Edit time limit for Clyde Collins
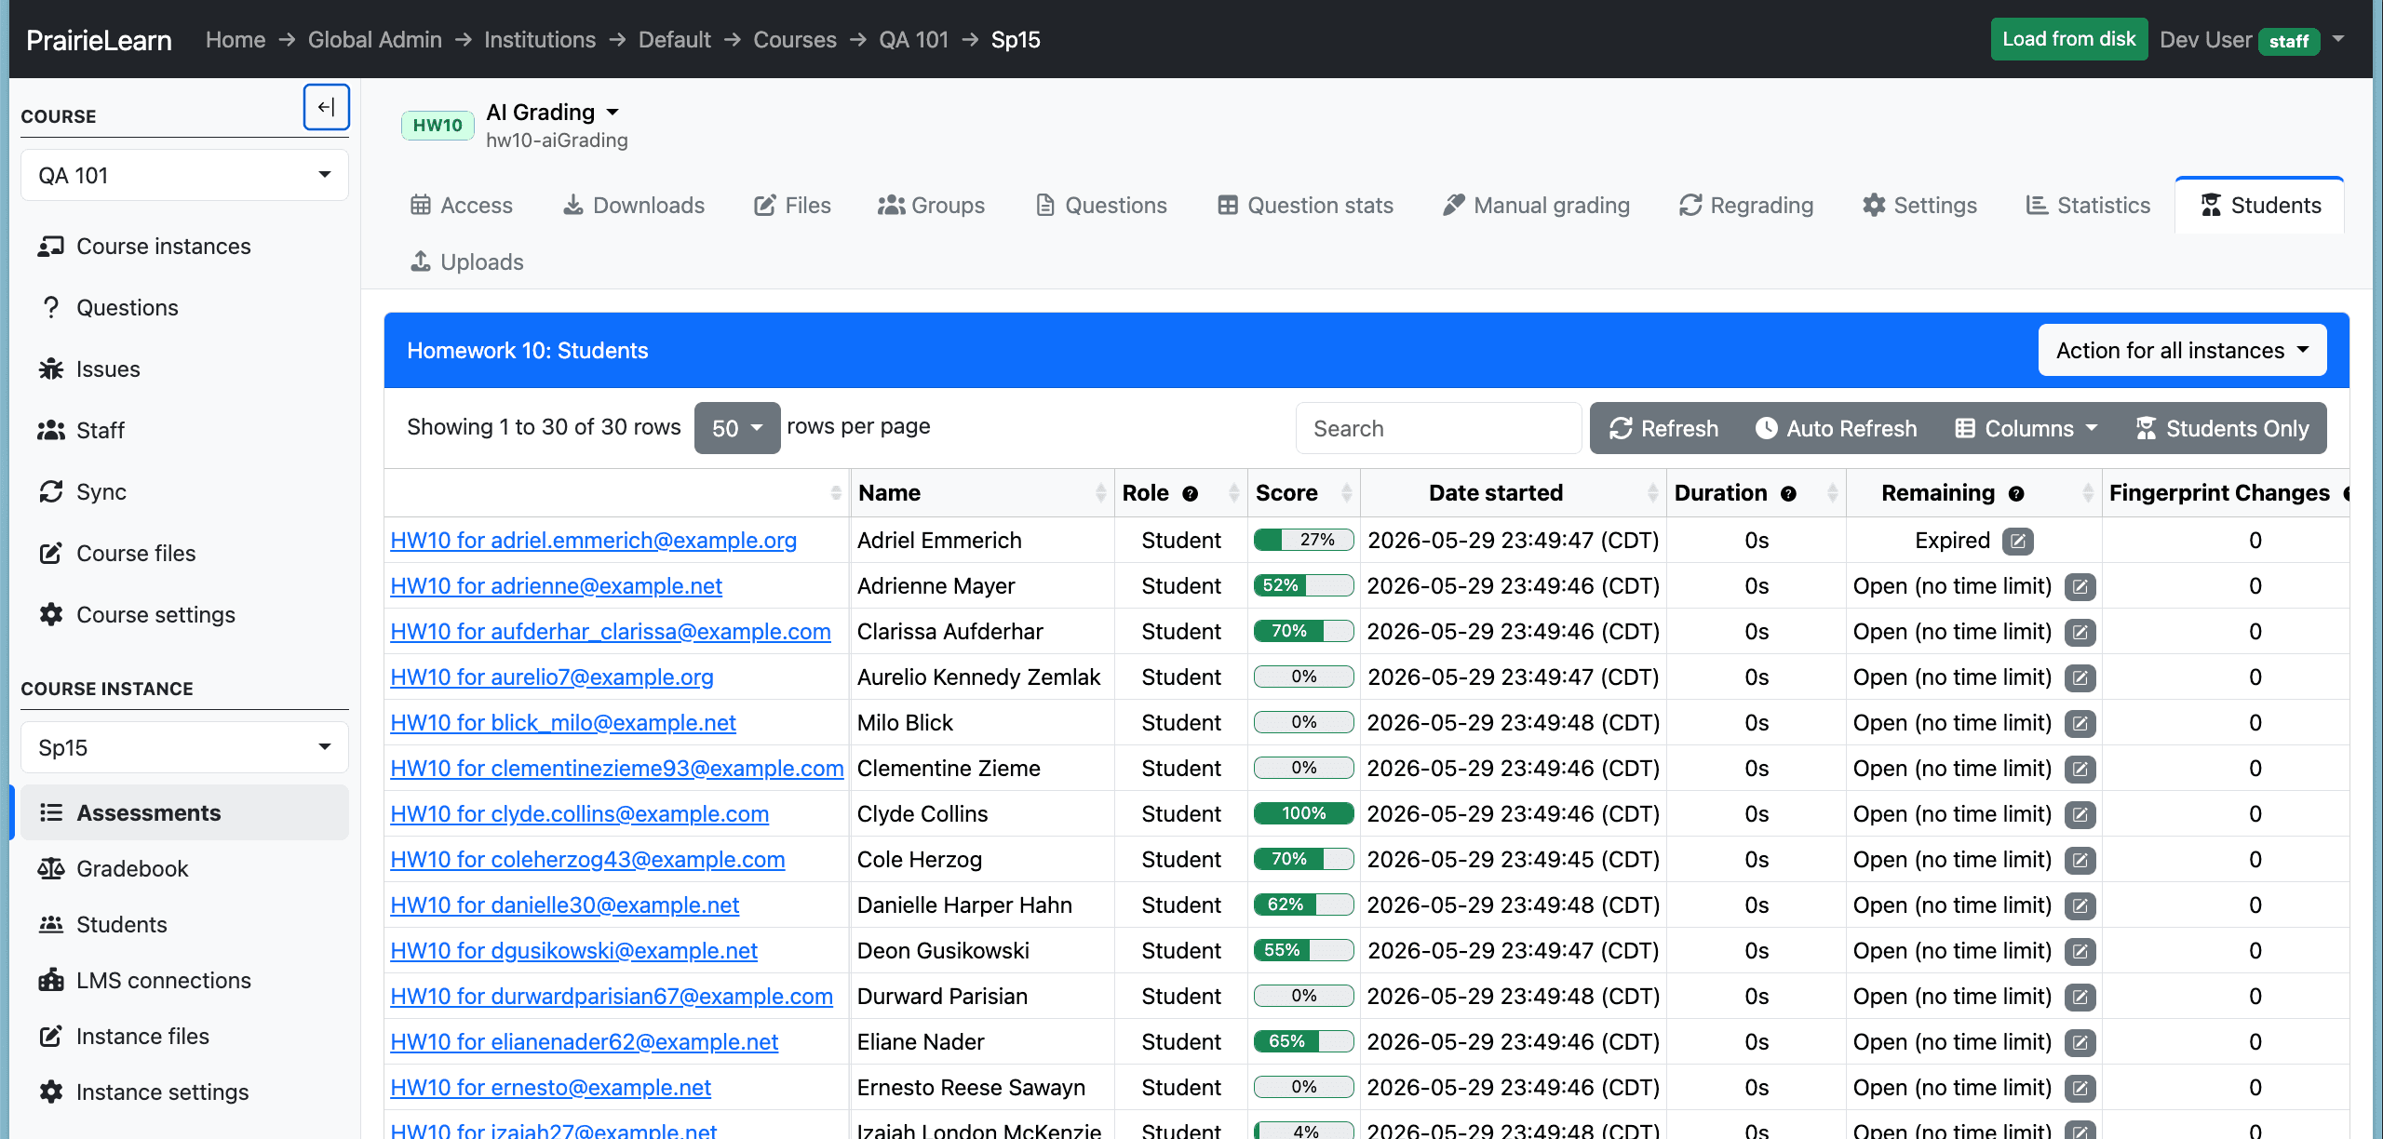Viewport: 2383px width, 1139px height. (2080, 814)
